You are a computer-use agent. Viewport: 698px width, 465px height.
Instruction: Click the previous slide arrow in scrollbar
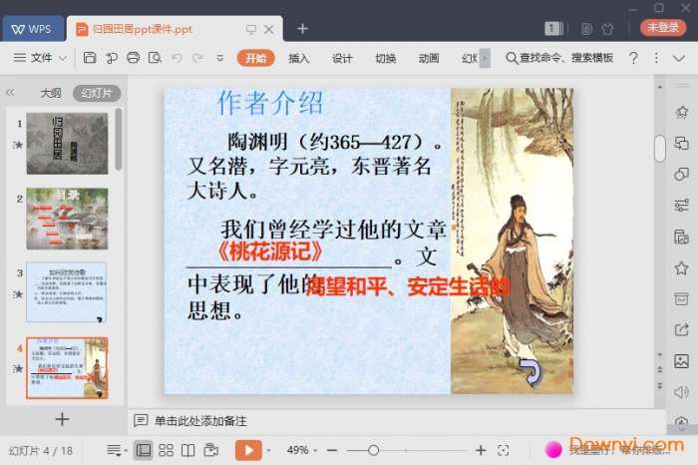tap(660, 369)
